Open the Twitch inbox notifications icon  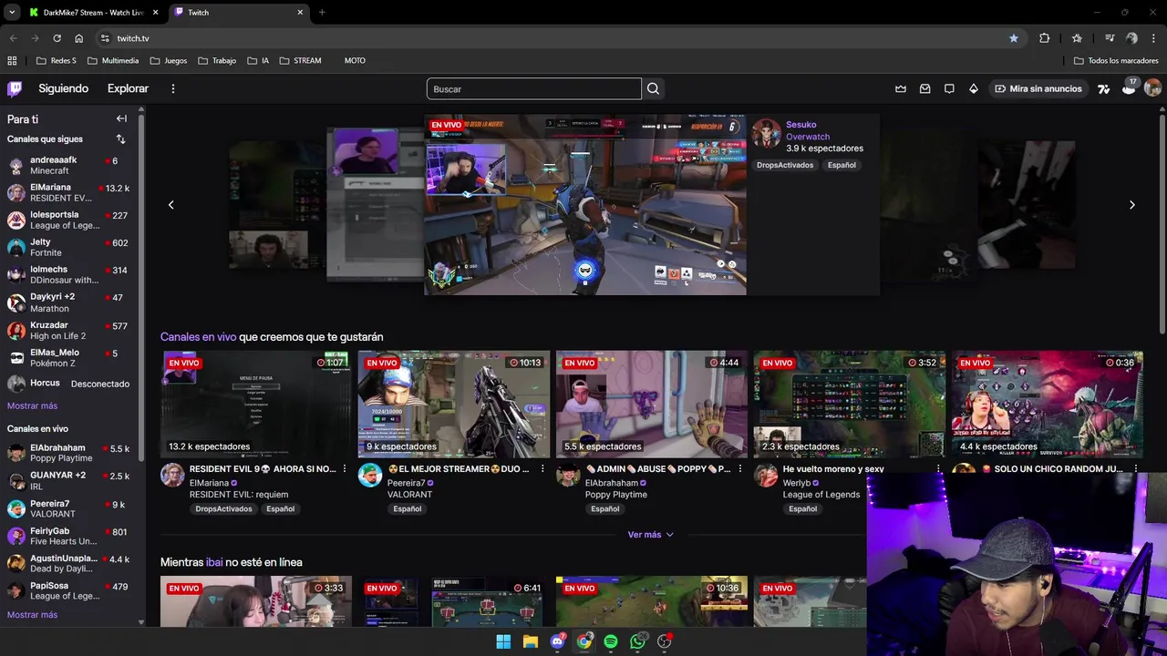pyautogui.click(x=924, y=88)
